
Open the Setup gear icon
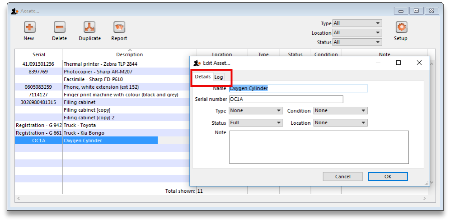tap(401, 27)
